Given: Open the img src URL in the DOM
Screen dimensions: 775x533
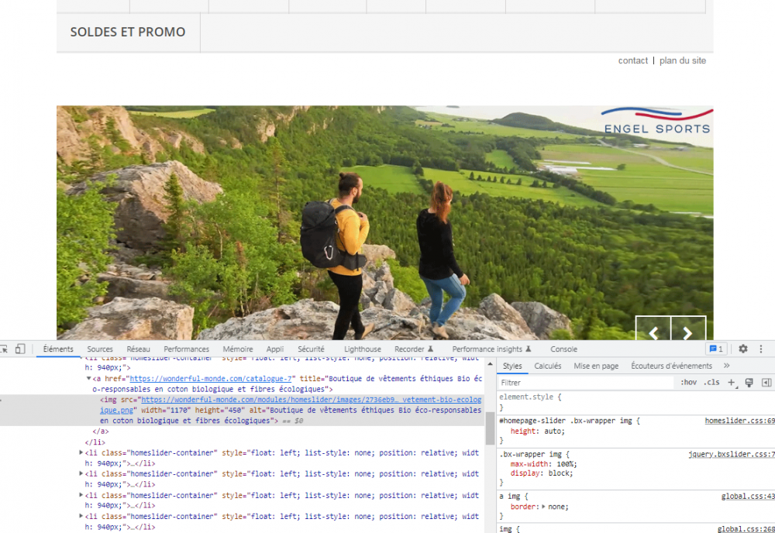Looking at the screenshot, I should click(311, 400).
